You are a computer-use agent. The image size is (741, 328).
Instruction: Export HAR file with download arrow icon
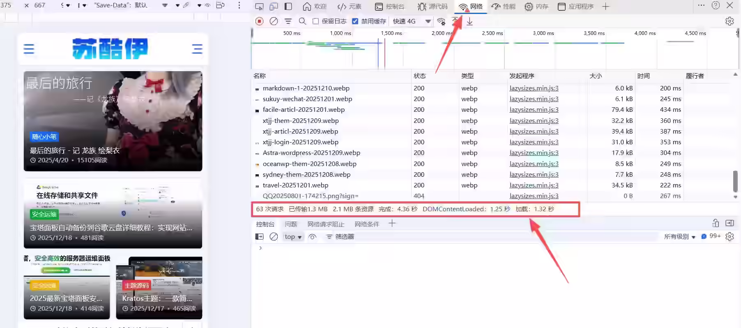(x=469, y=21)
